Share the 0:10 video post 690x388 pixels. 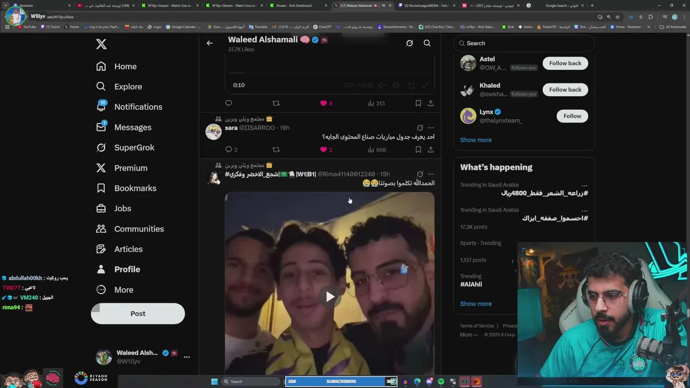pyautogui.click(x=431, y=103)
